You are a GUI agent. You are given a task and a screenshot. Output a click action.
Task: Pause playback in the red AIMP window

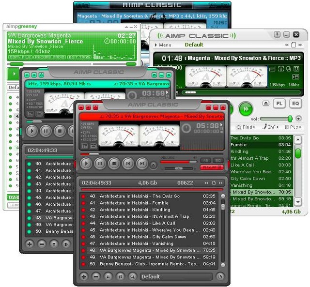click(100, 164)
